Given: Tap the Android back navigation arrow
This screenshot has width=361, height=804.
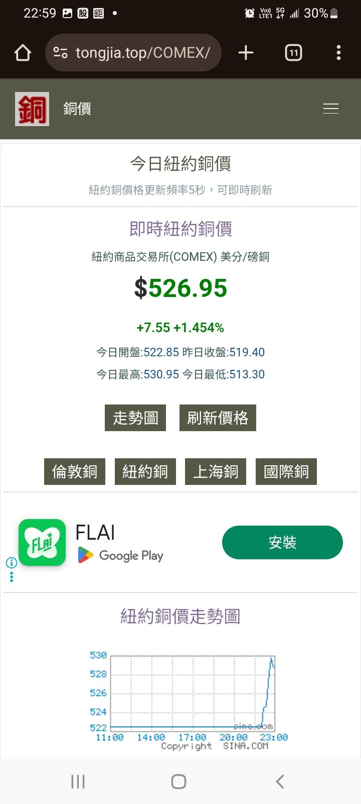Looking at the screenshot, I should [x=280, y=781].
